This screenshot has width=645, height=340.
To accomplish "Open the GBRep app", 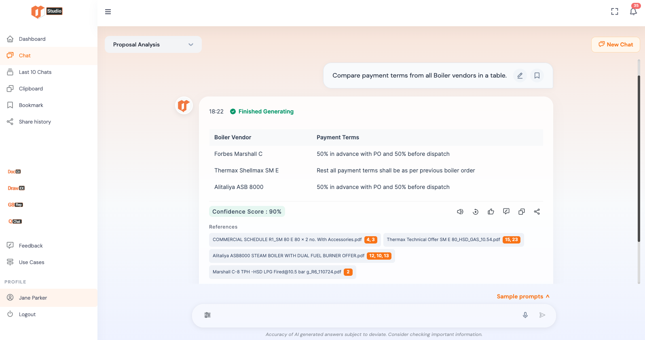I will (15, 205).
